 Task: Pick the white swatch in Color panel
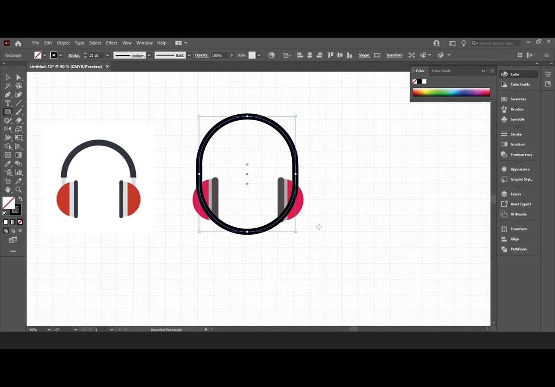(x=424, y=81)
